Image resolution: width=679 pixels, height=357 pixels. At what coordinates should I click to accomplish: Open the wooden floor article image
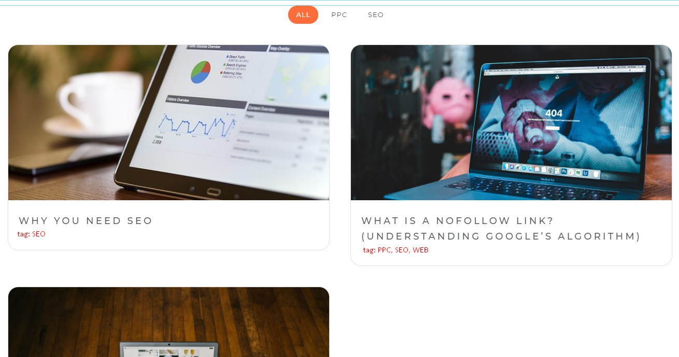click(169, 322)
